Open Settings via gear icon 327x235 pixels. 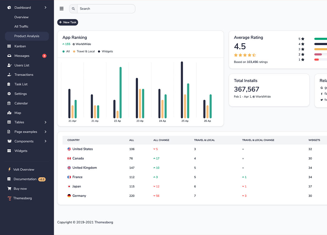(9, 94)
